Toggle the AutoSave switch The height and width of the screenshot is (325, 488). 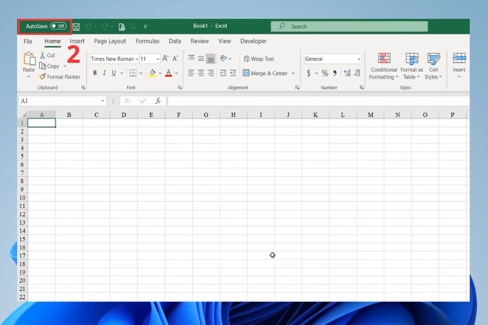pyautogui.click(x=59, y=26)
